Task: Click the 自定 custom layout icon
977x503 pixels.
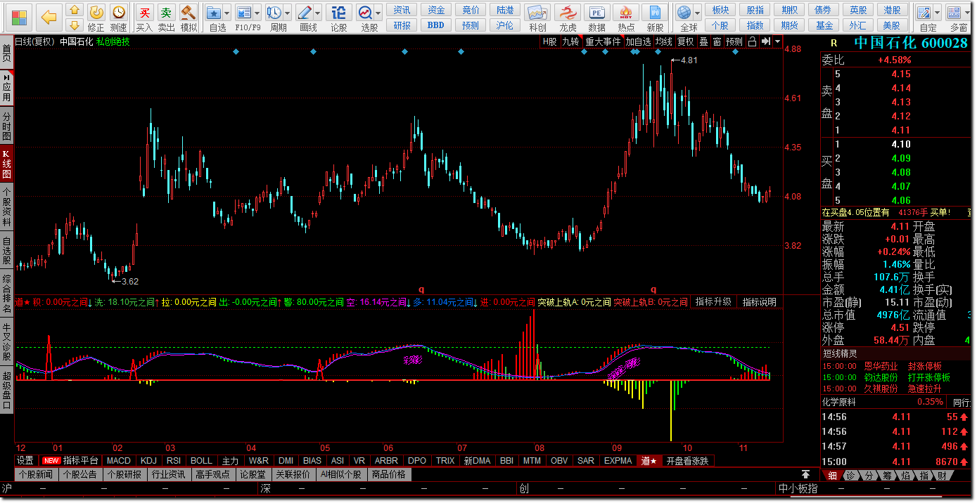Action: click(x=924, y=12)
